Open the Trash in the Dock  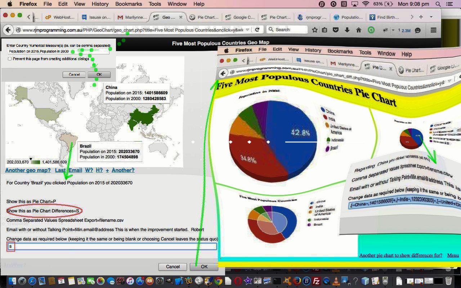pos(448,281)
